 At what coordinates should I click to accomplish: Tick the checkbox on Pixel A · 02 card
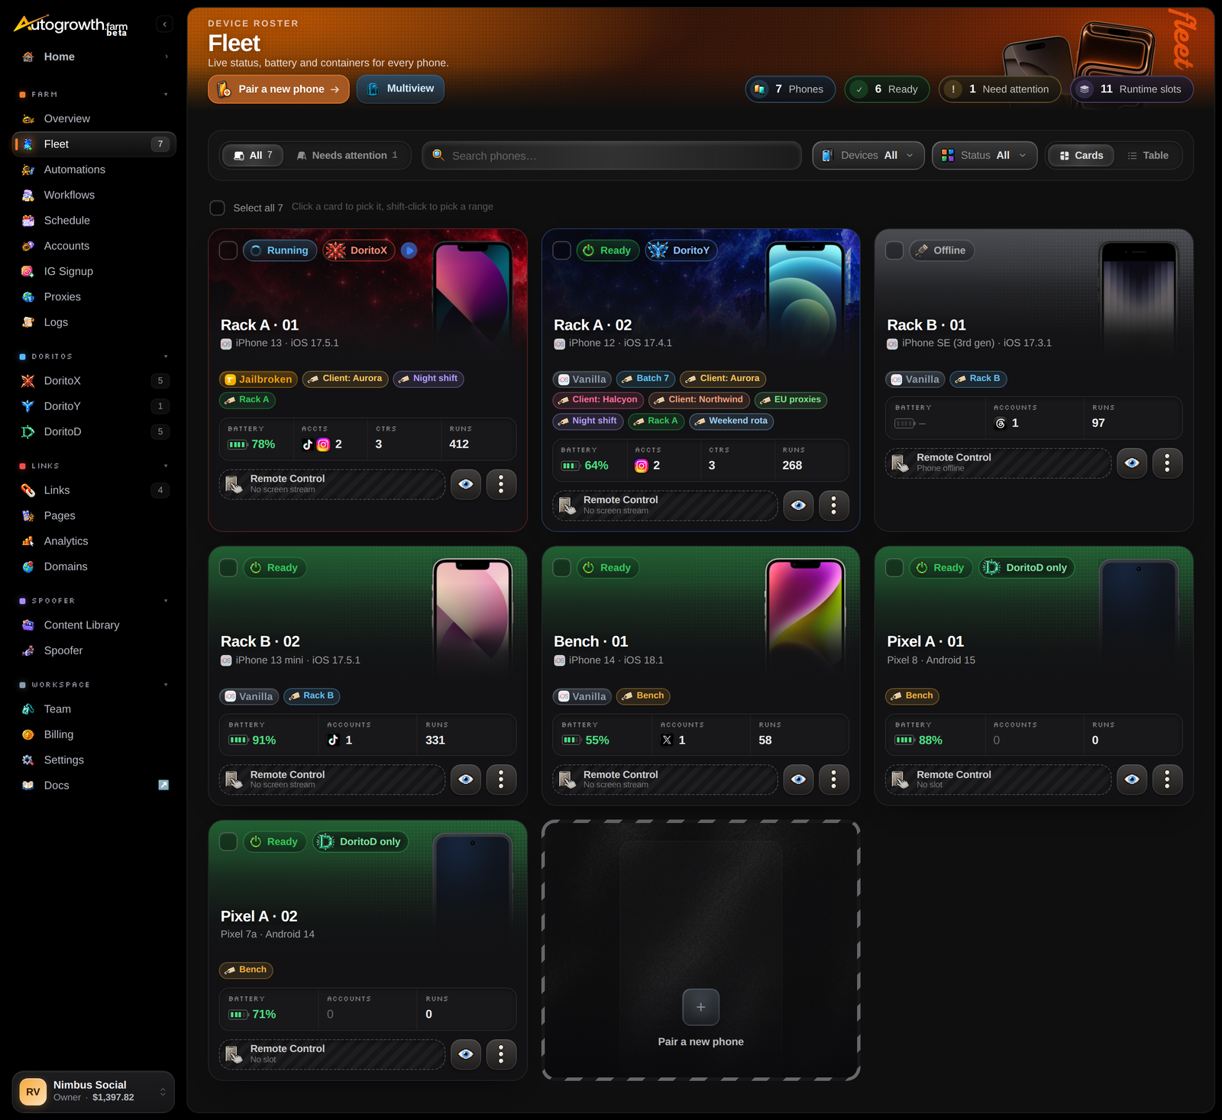228,841
